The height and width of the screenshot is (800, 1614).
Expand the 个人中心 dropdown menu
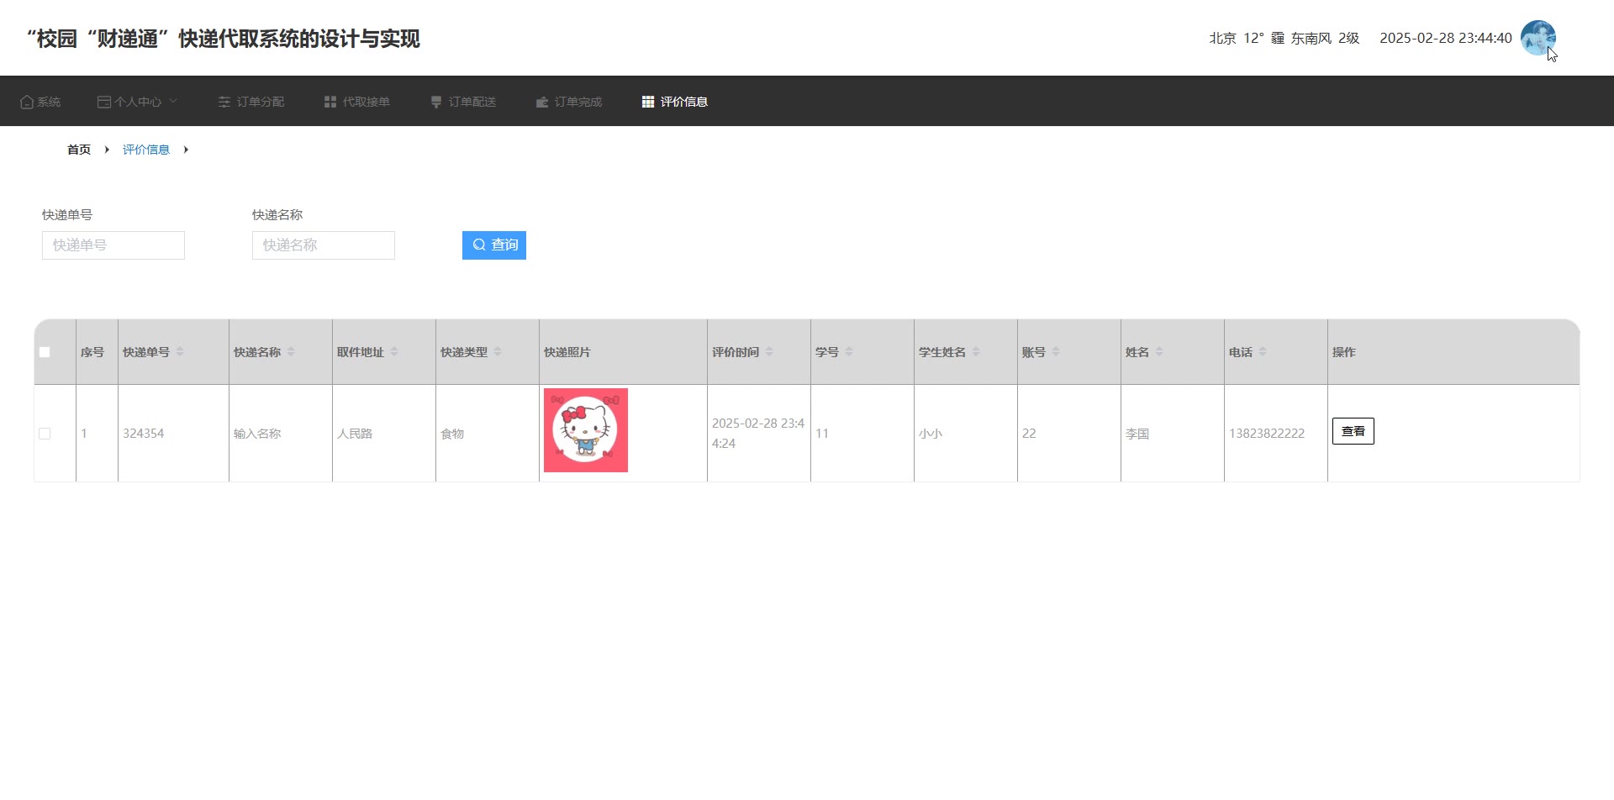[138, 102]
